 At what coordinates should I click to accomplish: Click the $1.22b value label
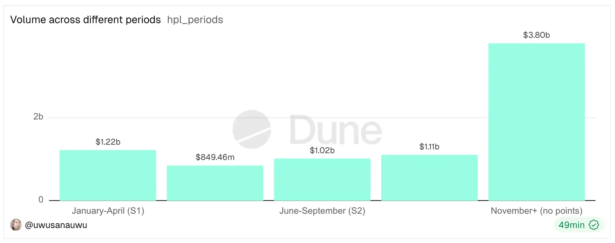108,142
